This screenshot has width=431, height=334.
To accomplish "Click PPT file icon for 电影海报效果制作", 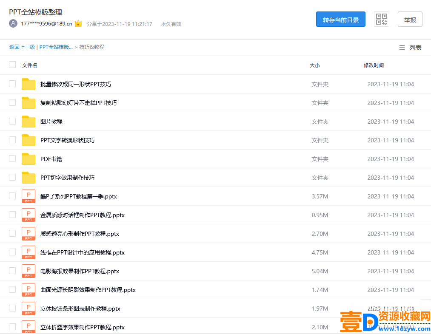I will point(29,271).
